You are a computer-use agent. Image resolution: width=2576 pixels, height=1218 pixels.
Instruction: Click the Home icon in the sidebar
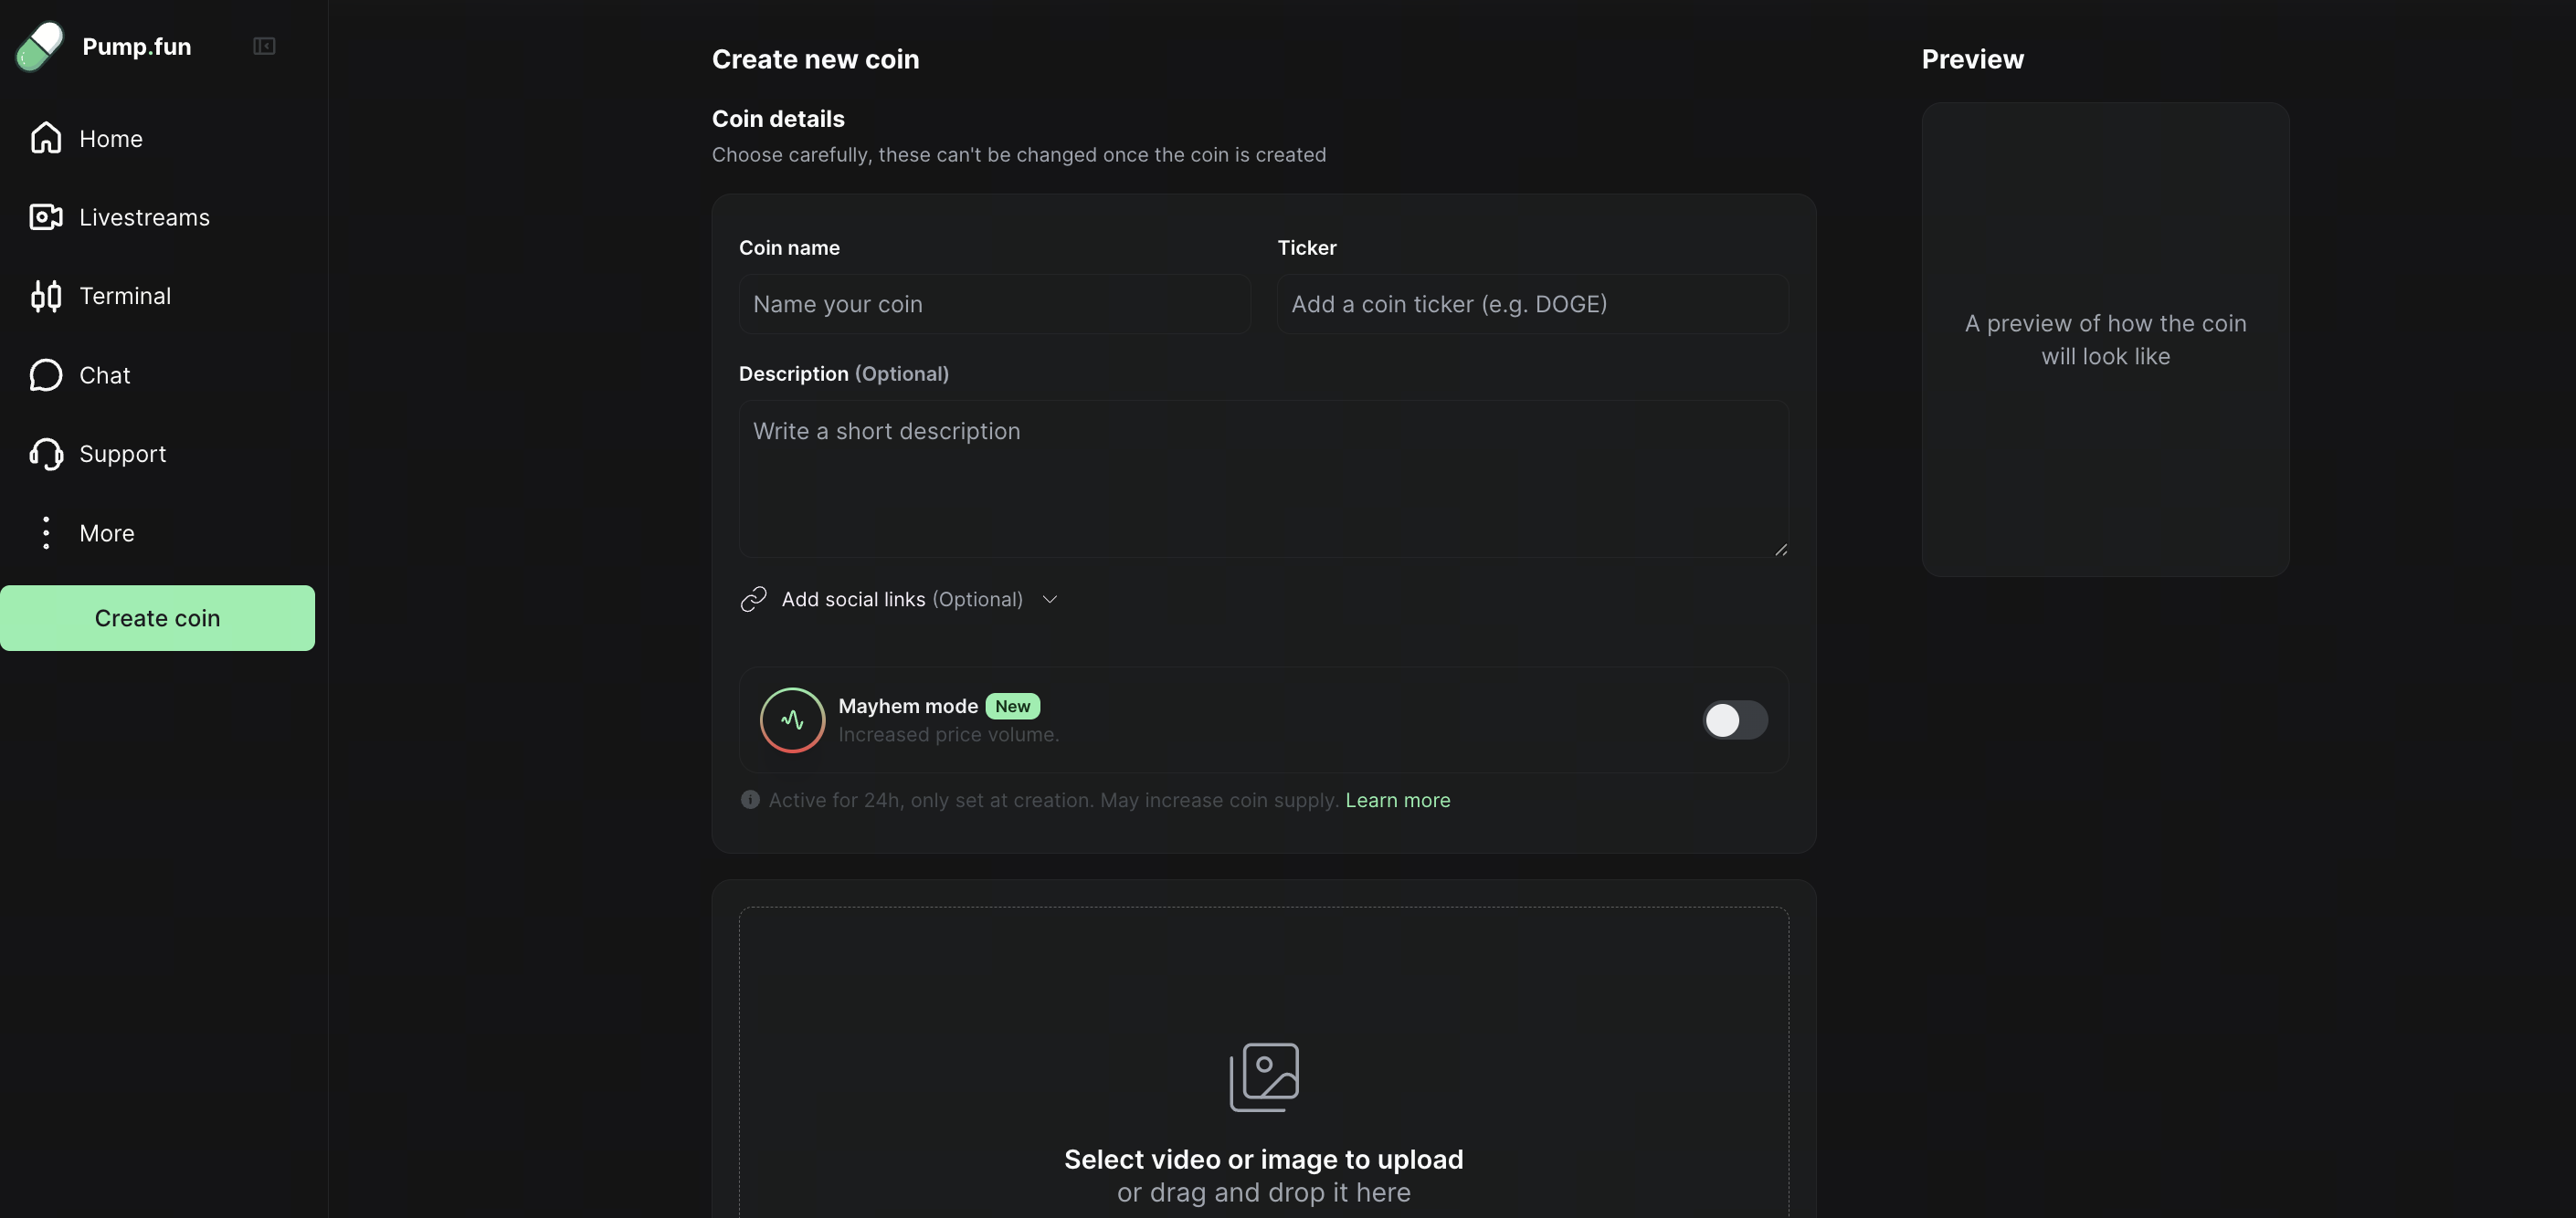pos(45,138)
